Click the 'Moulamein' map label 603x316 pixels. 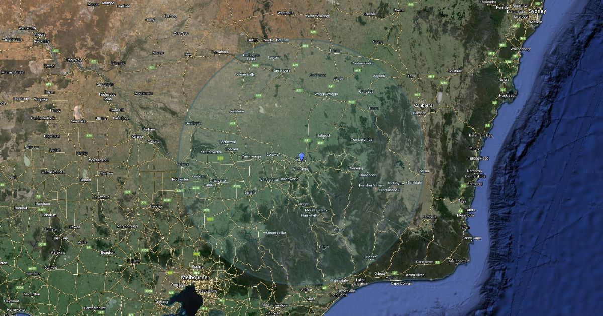point(144,93)
